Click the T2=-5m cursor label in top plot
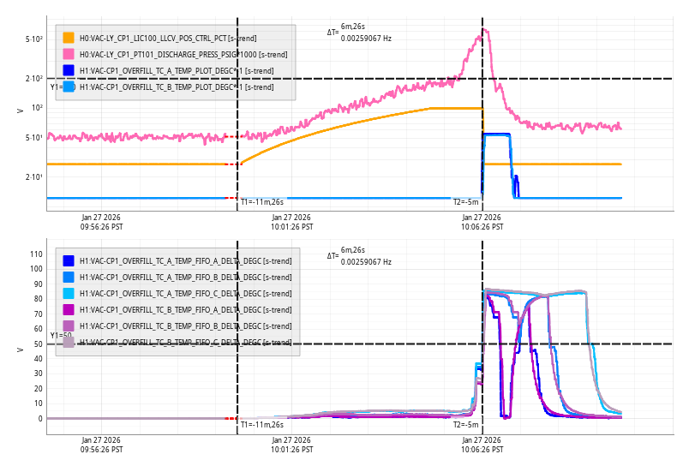This screenshot has height=472, width=689. [x=466, y=202]
